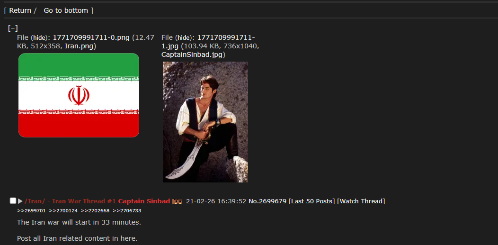The image size is (498, 245).
Task: Expand the Iran flag thumbnail
Action: pyautogui.click(x=79, y=95)
